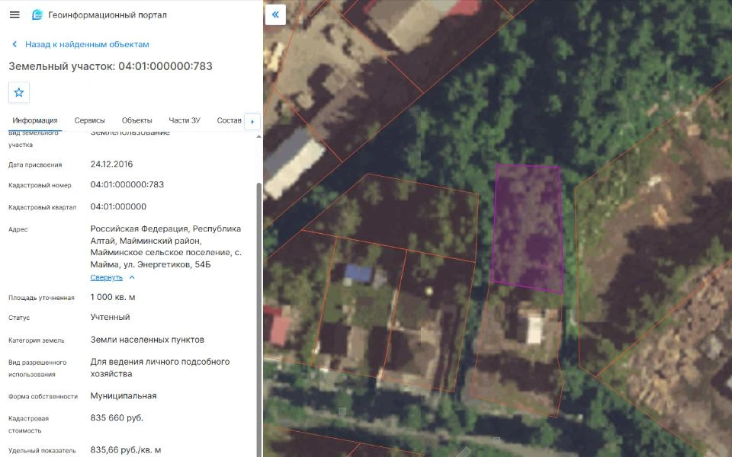Screen dimensions: 732x457
Task: Click the address text with ул. Энергетиков, 54Б
Action: 165,247
